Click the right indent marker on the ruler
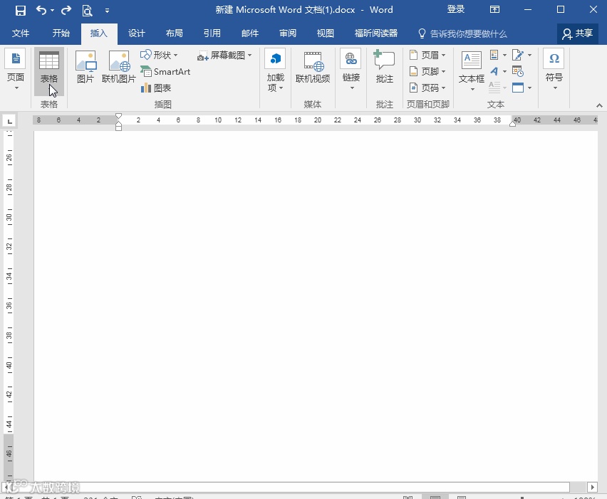The height and width of the screenshot is (499, 607). 512,123
